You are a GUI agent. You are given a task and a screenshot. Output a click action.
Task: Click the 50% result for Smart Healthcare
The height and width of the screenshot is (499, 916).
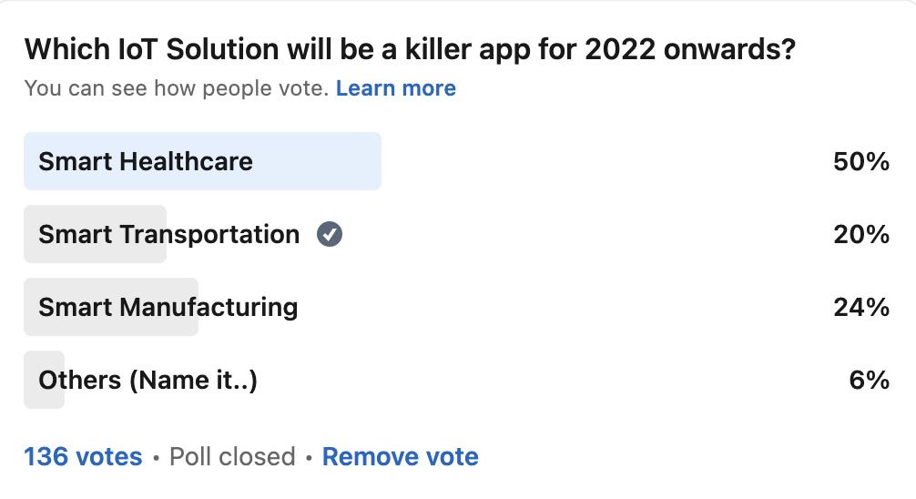click(x=860, y=162)
